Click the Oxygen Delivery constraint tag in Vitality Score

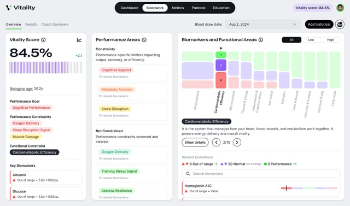coord(26,123)
